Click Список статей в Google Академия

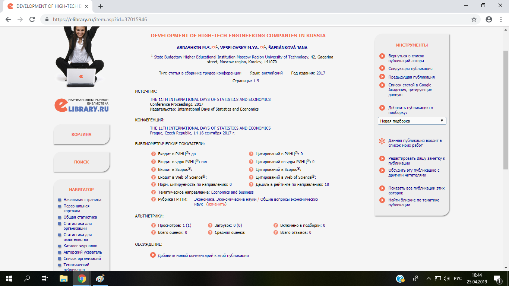(x=410, y=90)
